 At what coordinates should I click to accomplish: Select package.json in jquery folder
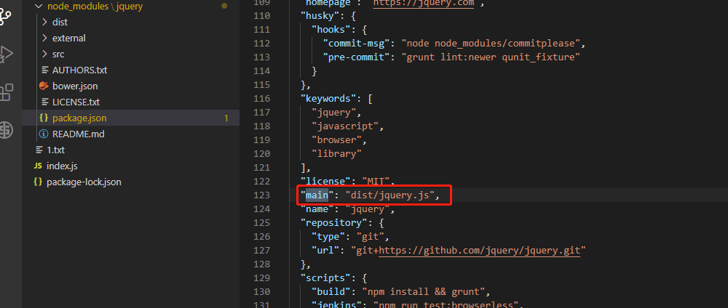point(130,118)
